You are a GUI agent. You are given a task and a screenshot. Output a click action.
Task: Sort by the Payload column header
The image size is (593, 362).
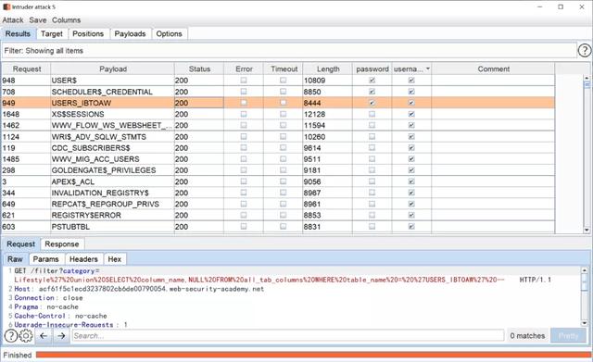pos(113,69)
